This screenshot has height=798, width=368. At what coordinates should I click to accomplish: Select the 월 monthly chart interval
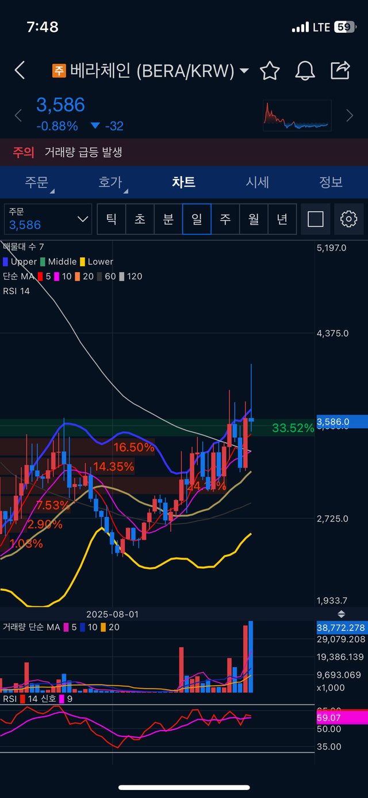pyautogui.click(x=254, y=219)
